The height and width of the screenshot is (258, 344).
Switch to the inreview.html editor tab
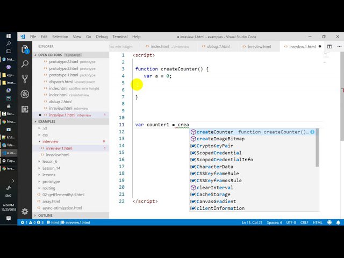(x=257, y=47)
